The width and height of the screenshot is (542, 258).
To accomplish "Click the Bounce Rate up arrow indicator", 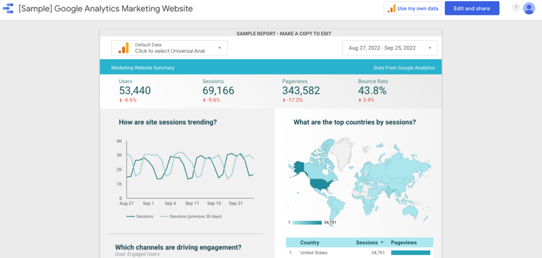I will point(359,100).
